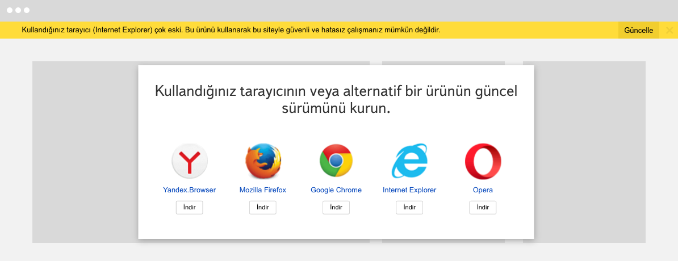Download Google Chrome with its İndir button
The width and height of the screenshot is (678, 261).
point(336,208)
